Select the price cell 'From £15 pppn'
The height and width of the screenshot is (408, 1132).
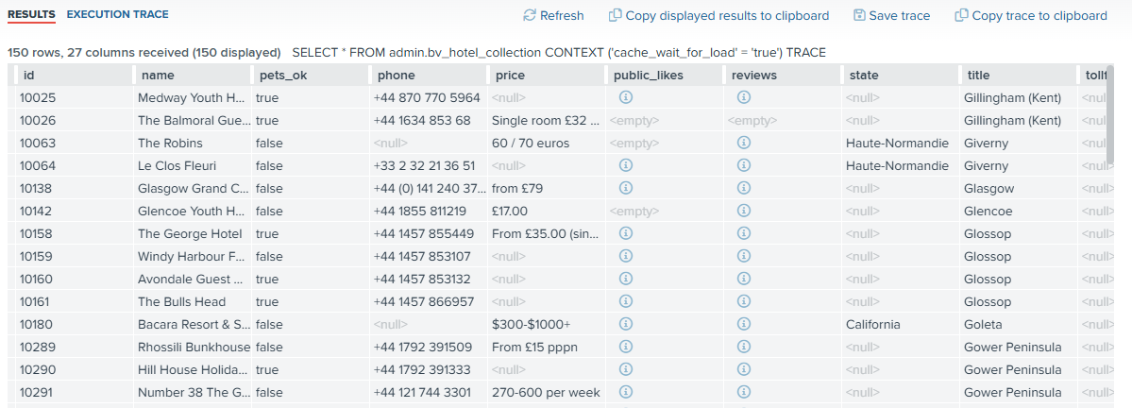546,347
